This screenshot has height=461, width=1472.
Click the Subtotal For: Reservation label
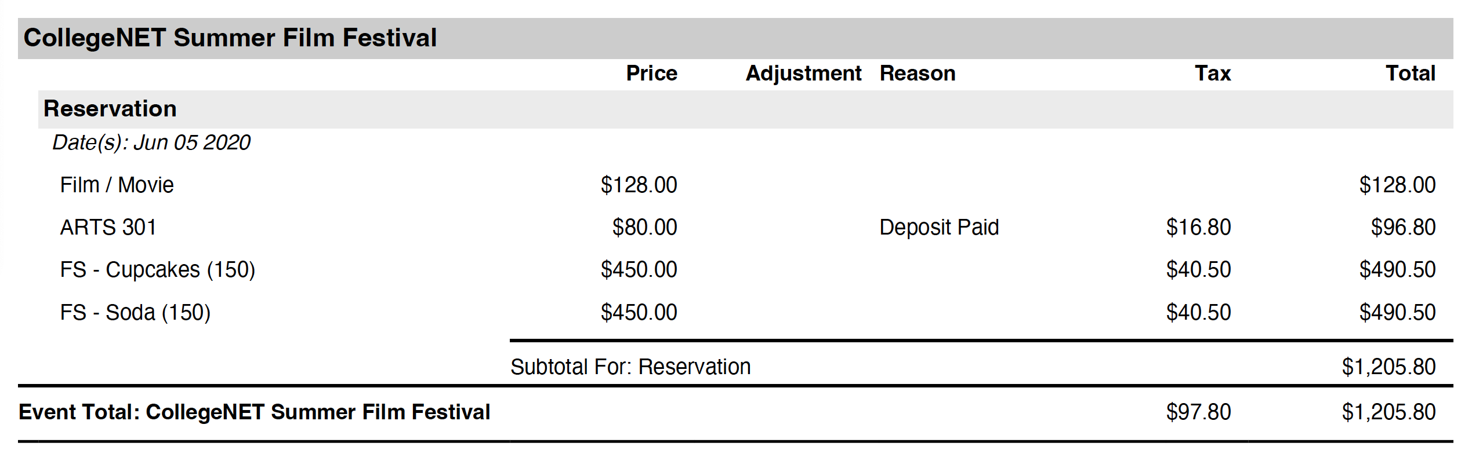pos(630,367)
